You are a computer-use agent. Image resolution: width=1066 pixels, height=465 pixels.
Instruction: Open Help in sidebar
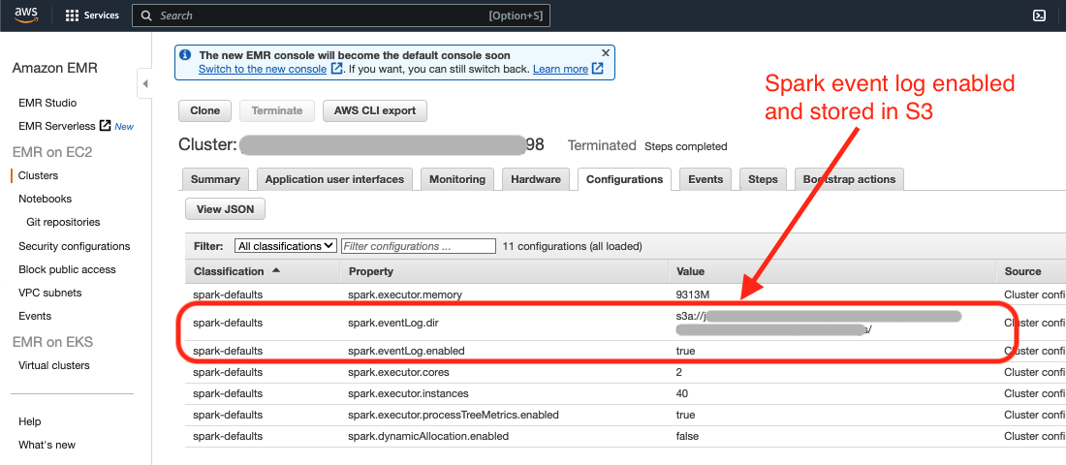pyautogui.click(x=30, y=420)
